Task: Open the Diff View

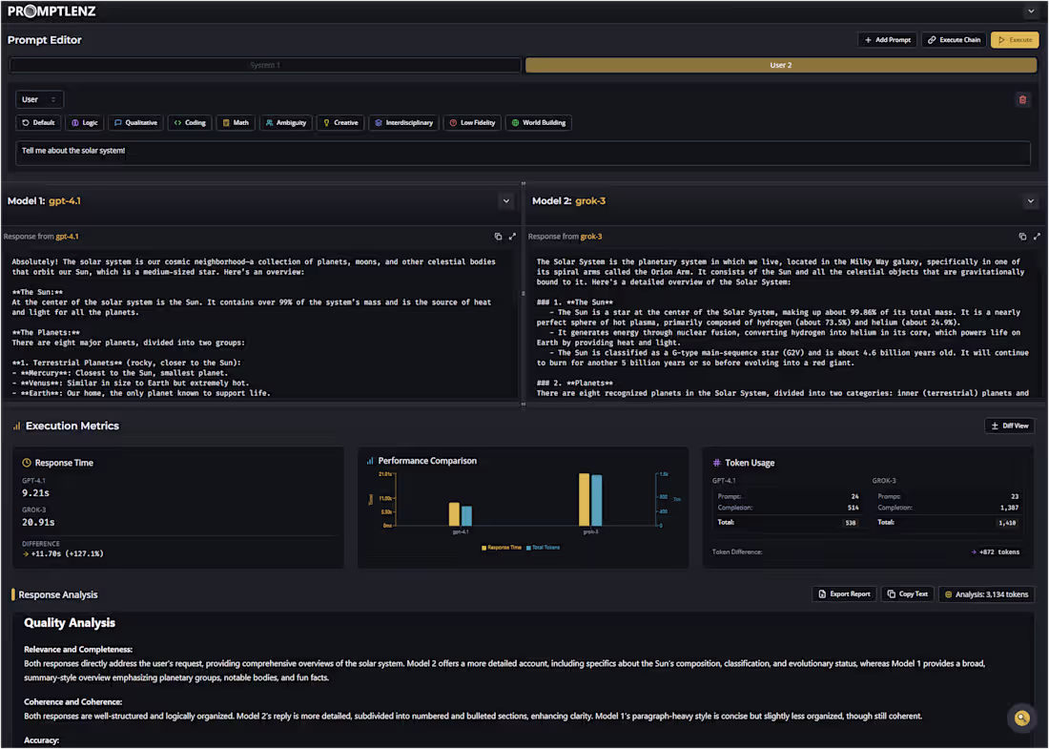Action: point(1010,427)
